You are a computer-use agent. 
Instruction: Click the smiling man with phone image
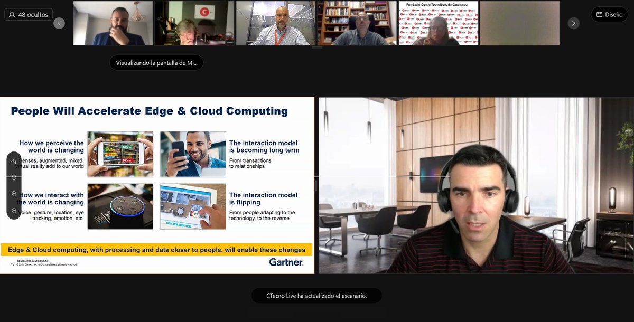[x=193, y=154]
